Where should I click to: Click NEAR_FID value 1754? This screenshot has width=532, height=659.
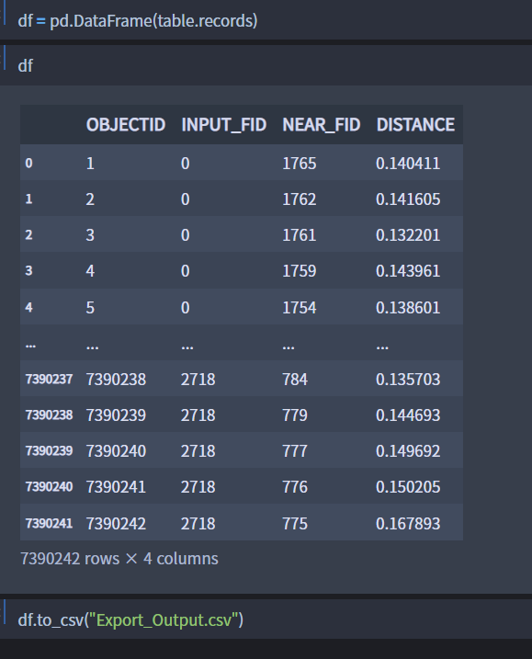[x=299, y=307]
